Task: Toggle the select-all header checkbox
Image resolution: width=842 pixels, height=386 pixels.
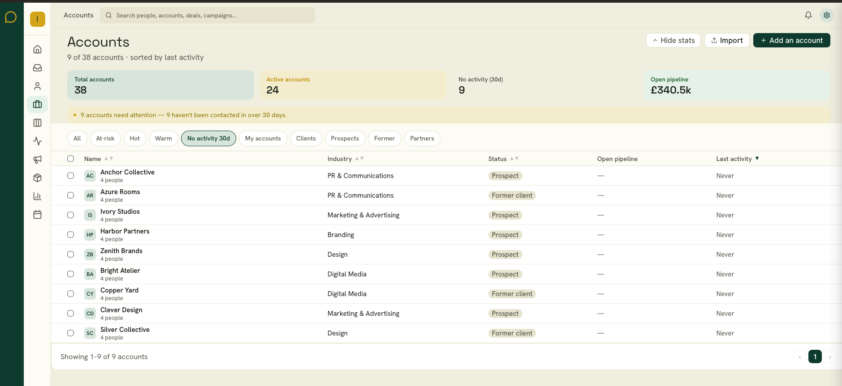Action: click(x=71, y=158)
